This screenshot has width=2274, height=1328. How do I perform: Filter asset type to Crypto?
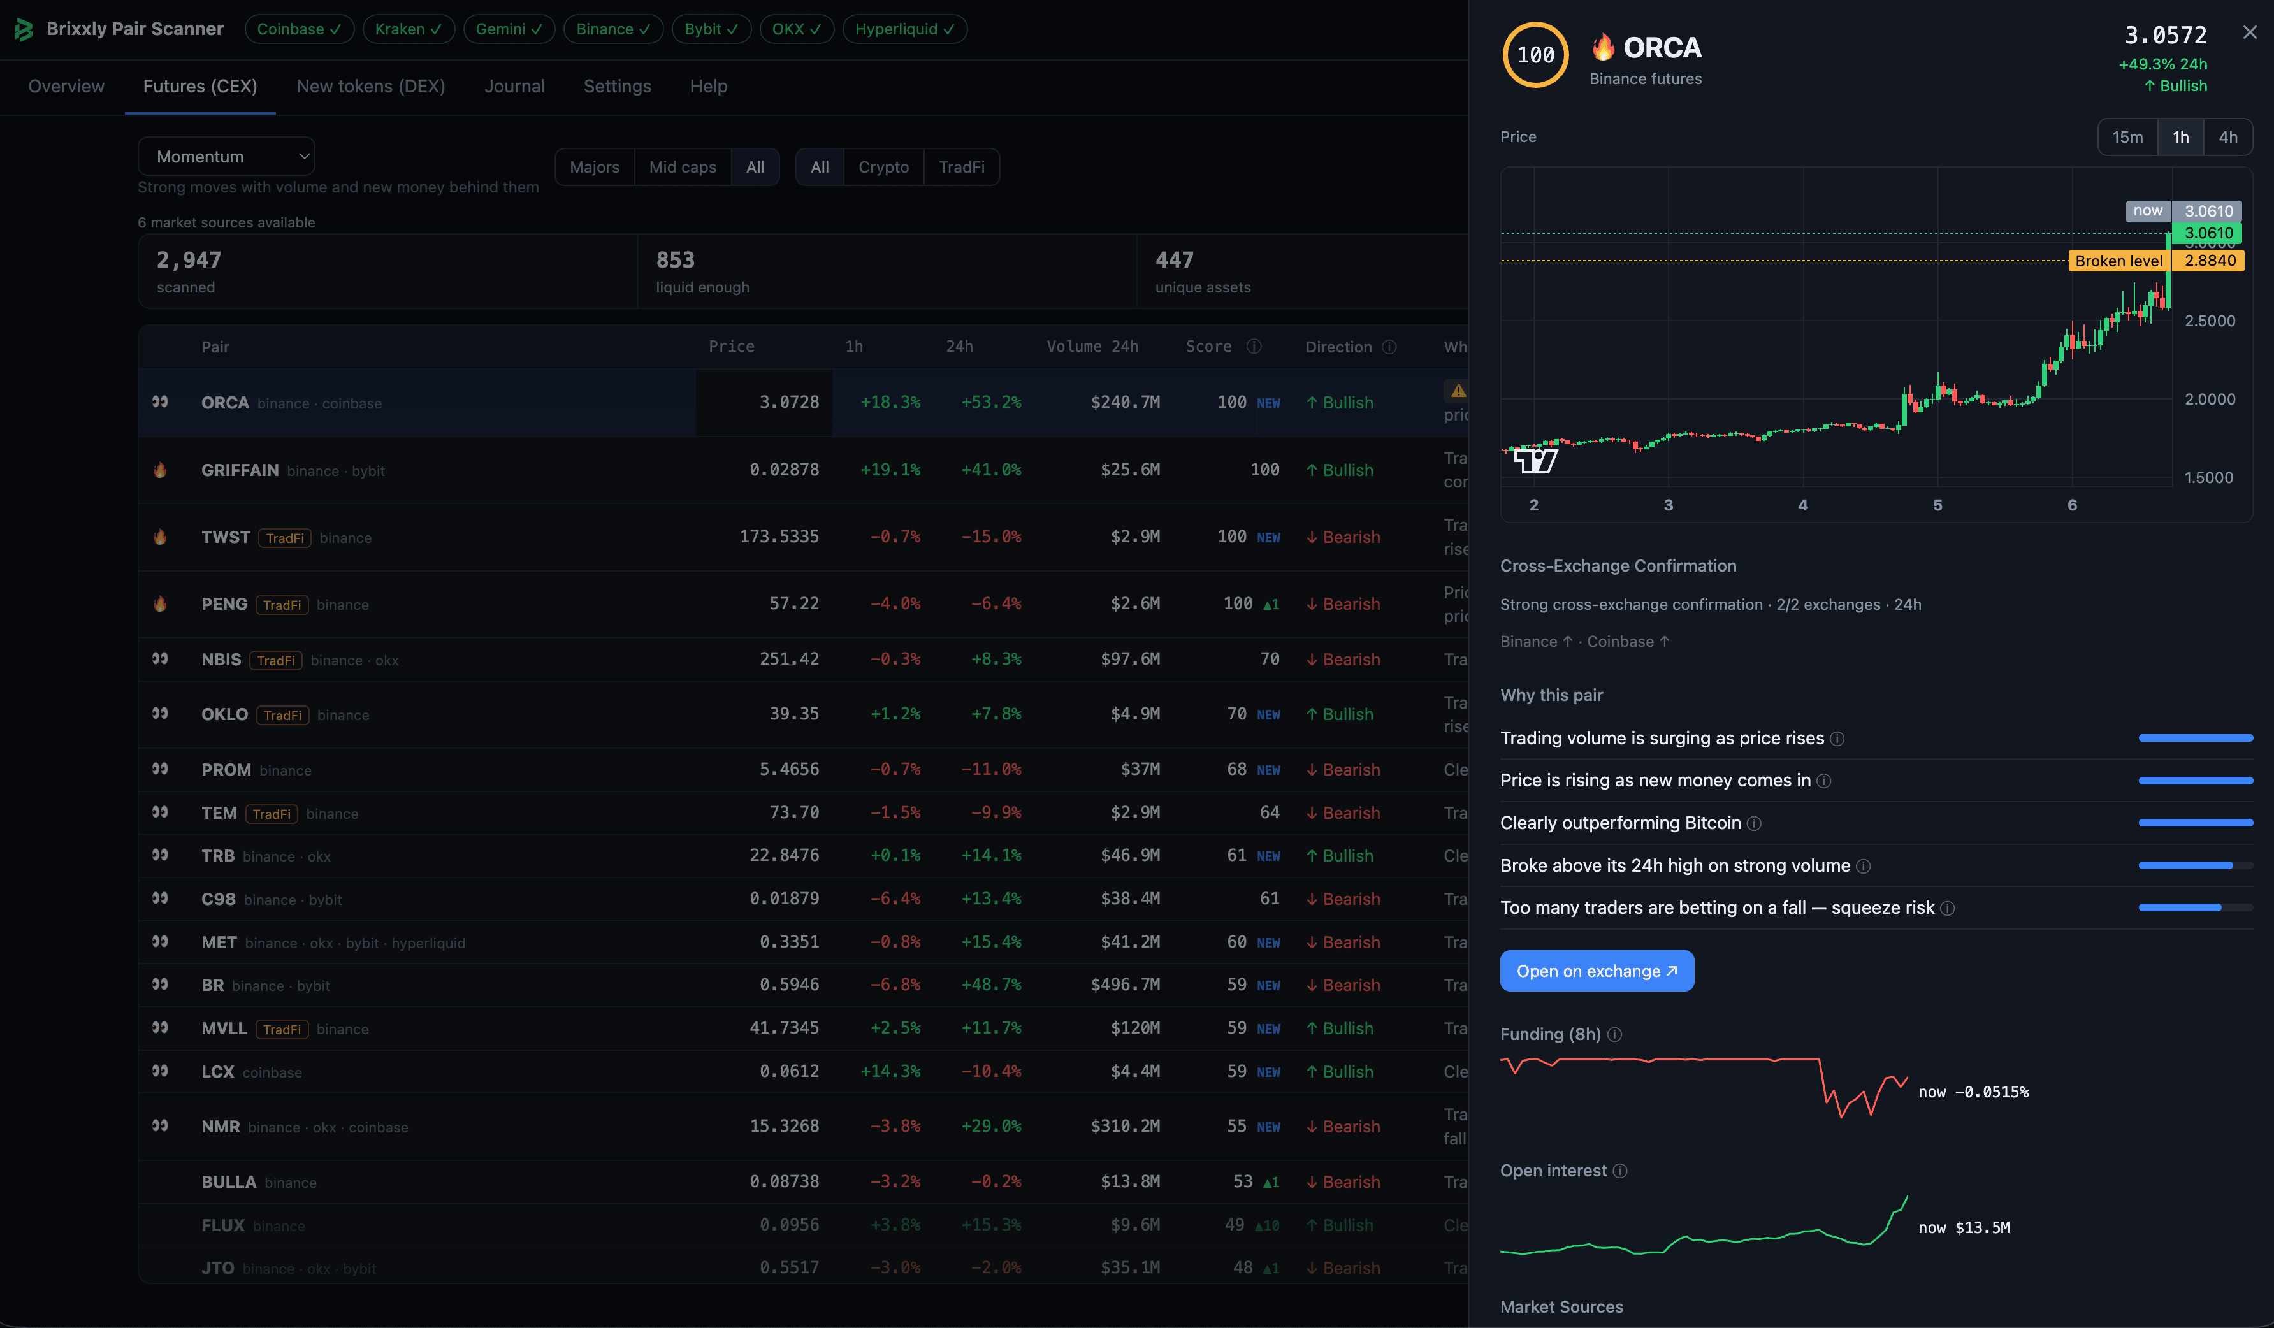tap(883, 167)
